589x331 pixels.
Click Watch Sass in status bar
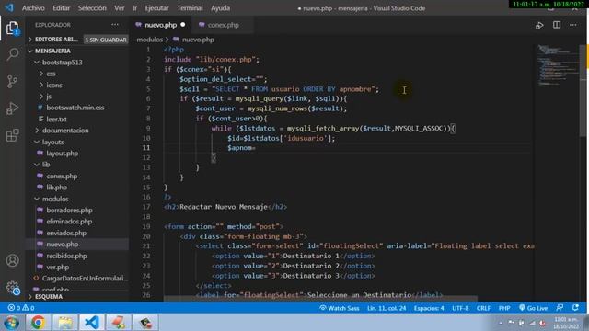point(340,308)
